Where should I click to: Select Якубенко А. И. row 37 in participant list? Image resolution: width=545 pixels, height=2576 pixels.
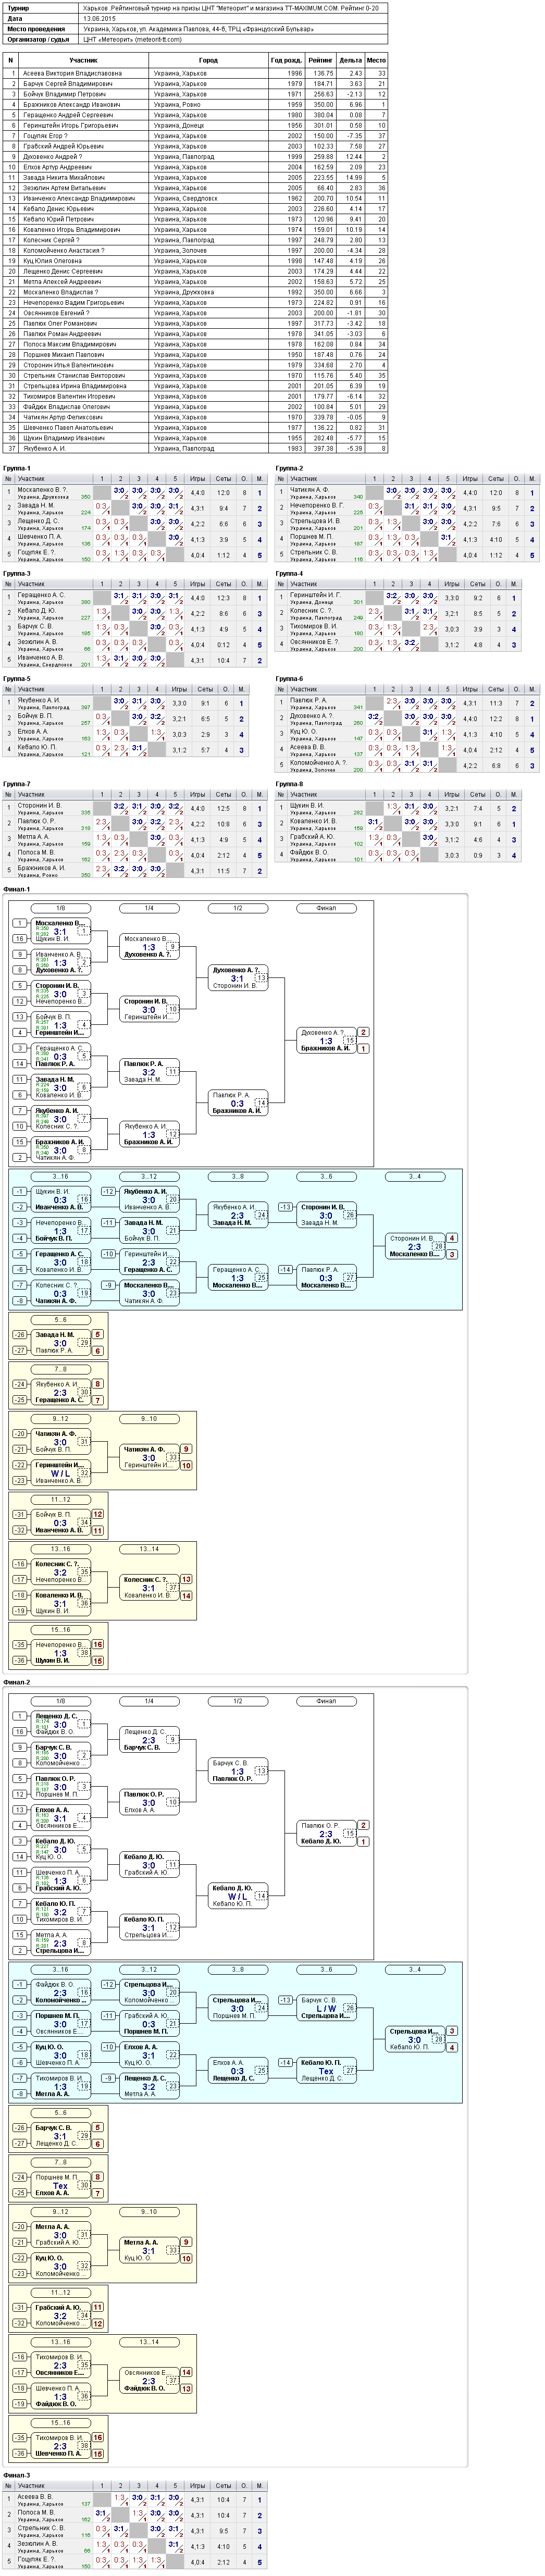coord(196,448)
